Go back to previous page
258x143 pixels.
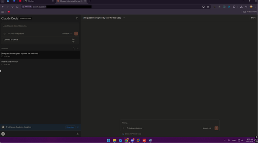[3, 7]
